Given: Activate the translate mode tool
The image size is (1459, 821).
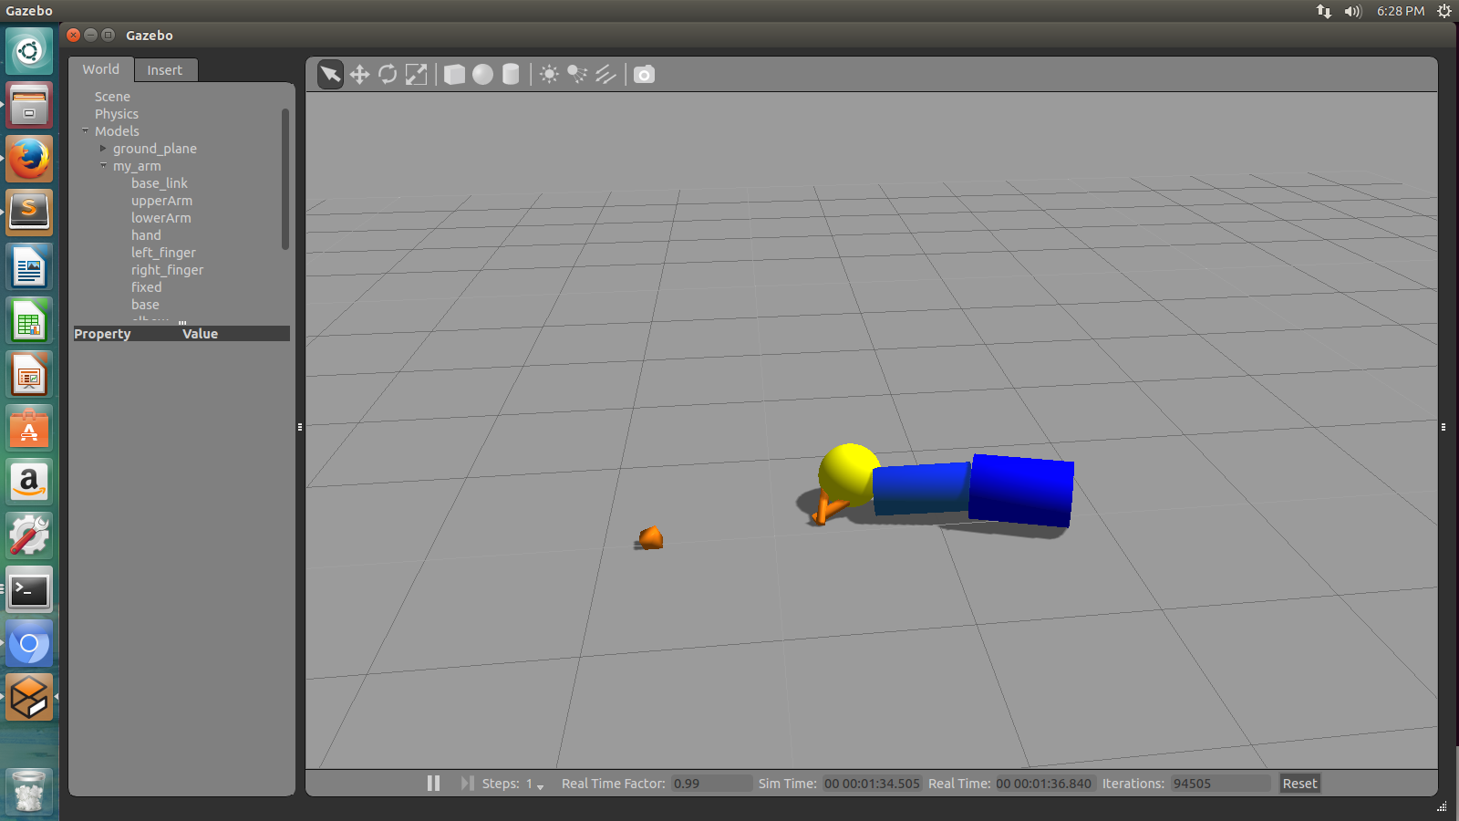Looking at the screenshot, I should click(x=359, y=75).
